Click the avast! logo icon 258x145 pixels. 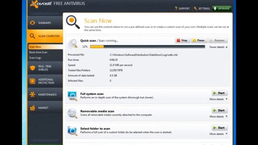[x=34, y=4]
